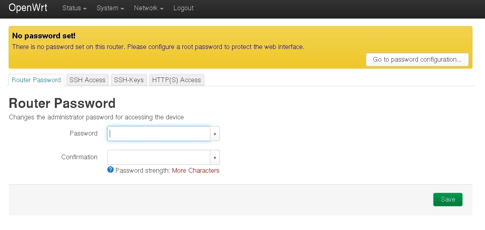Toggle reveal for the Password field

pos(215,134)
